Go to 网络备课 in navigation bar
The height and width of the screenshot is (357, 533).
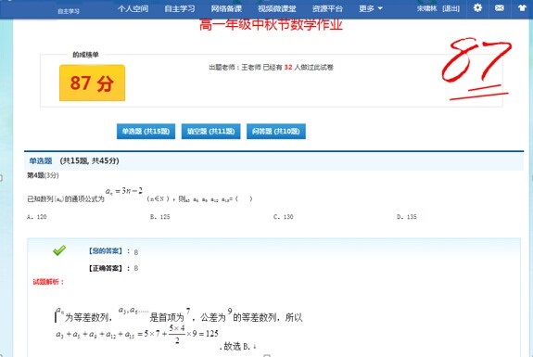coord(226,8)
